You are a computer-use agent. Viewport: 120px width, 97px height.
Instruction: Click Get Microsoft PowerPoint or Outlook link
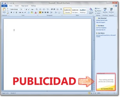pos(106,36)
